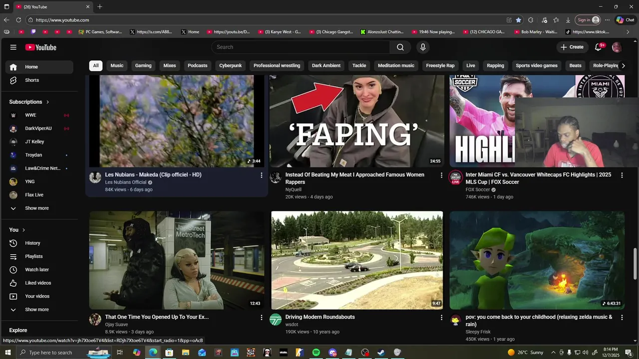Select the All filter chip
Image resolution: width=639 pixels, height=359 pixels.
coord(95,66)
